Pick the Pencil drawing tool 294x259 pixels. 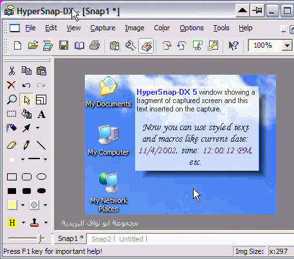click(26, 146)
